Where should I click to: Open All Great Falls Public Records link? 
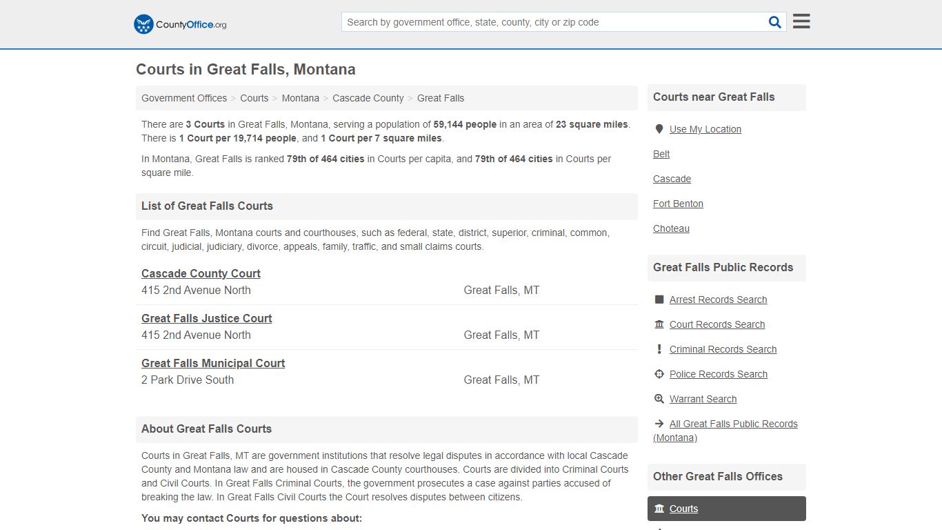[x=725, y=431]
